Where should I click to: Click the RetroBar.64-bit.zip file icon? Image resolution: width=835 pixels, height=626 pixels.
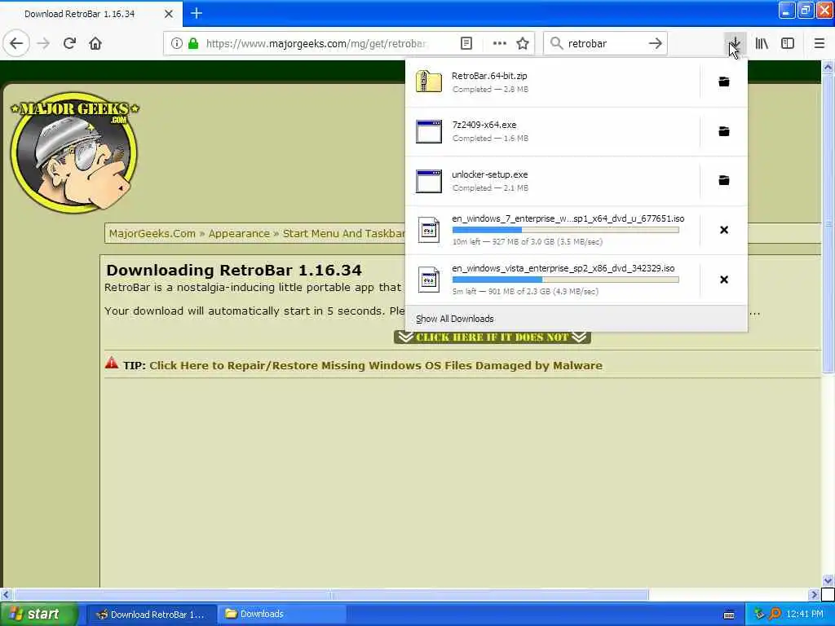[429, 82]
